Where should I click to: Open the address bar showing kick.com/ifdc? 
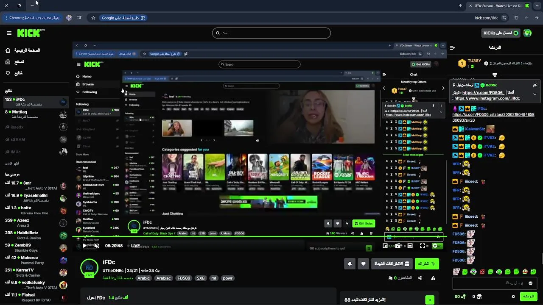[x=486, y=18]
